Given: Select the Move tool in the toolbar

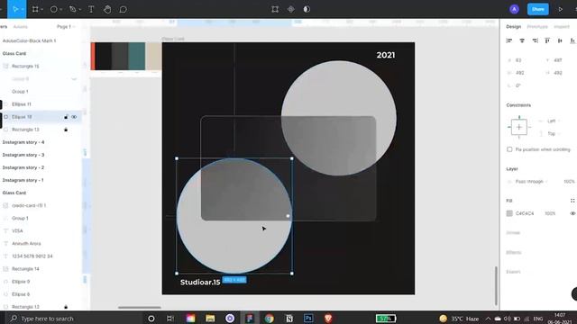Looking at the screenshot, I should (15, 9).
